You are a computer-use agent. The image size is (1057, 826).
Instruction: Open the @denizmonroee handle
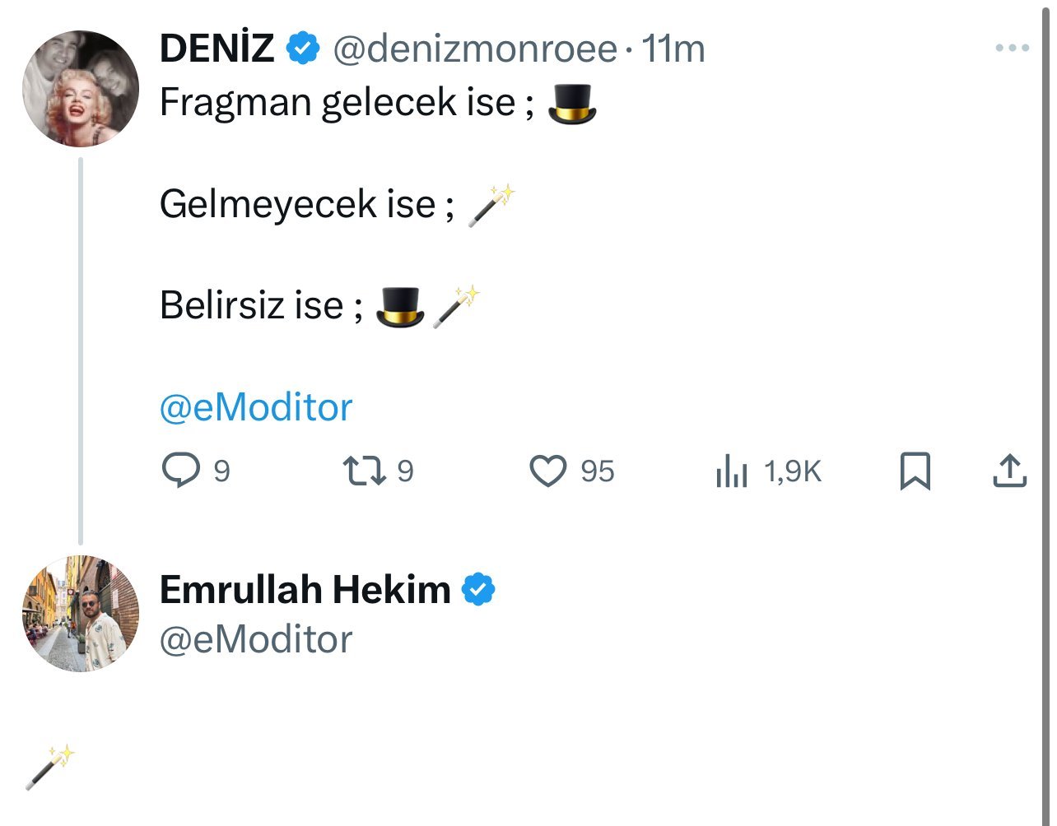(475, 49)
